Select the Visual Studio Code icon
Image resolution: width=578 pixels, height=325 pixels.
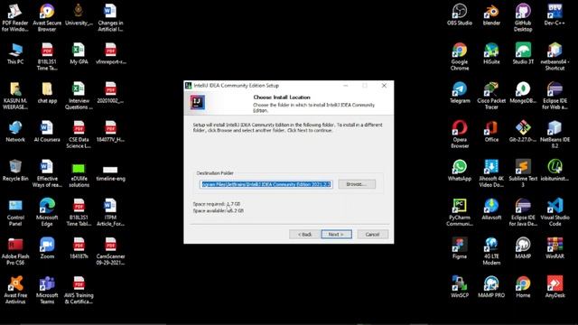[x=555, y=212]
